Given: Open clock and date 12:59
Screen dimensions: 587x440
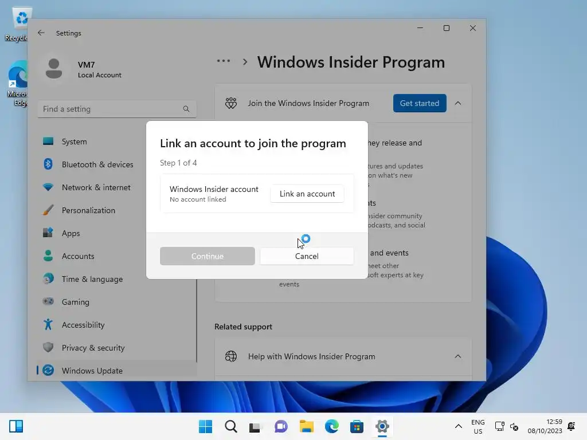Looking at the screenshot, I should pyautogui.click(x=545, y=426).
